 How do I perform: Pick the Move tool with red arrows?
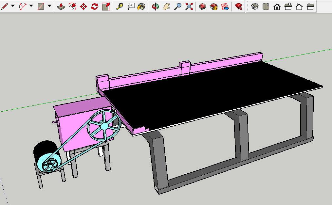83,6
